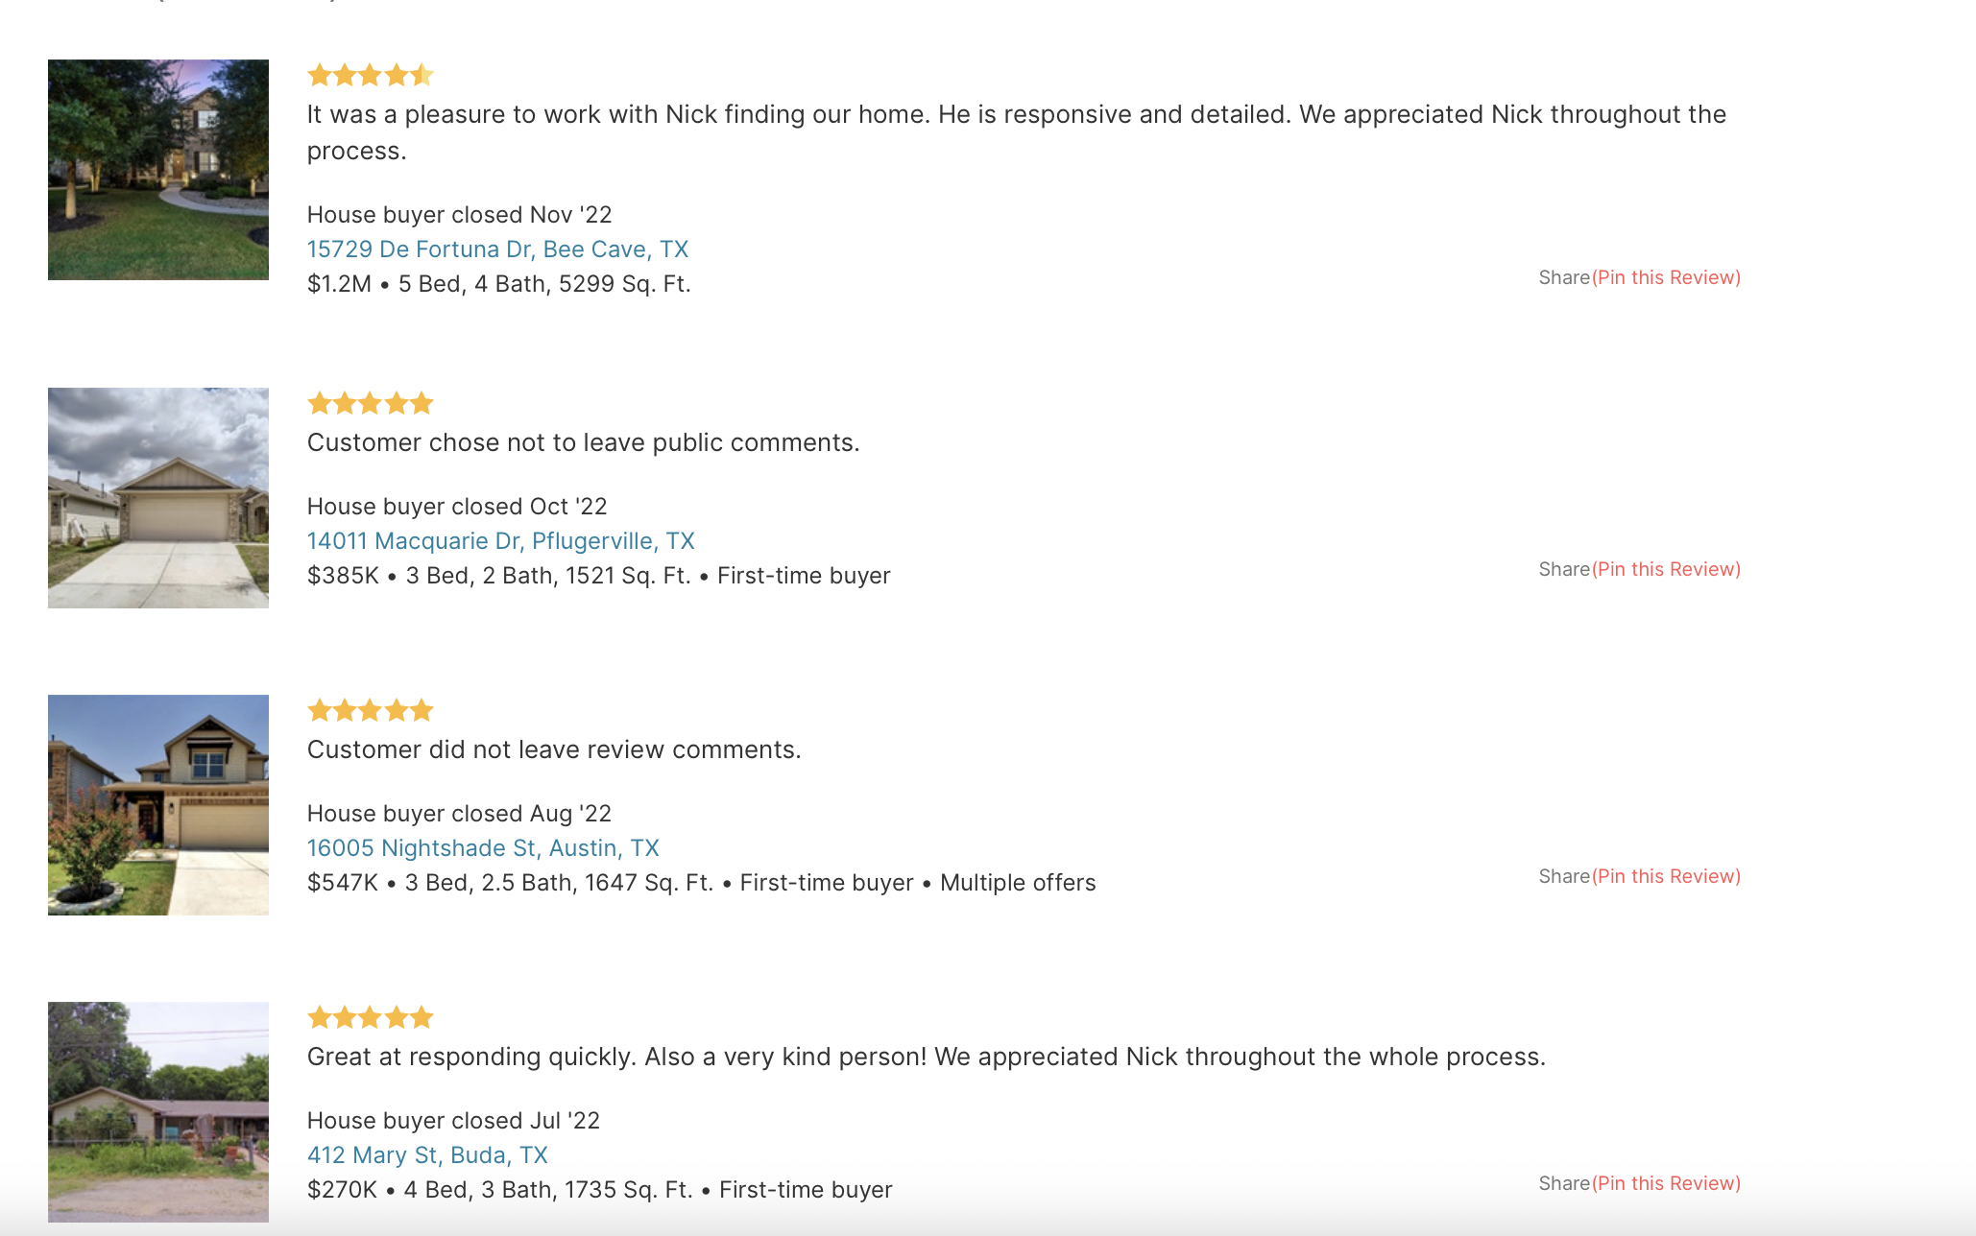Open the 16005 Nightshade St, Austin link
The width and height of the screenshot is (1976, 1236).
483,848
